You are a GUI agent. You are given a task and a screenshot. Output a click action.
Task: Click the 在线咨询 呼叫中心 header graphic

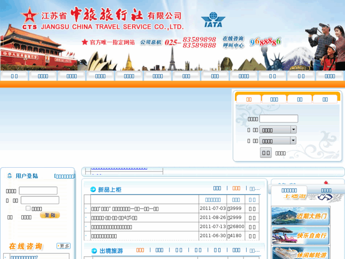click(x=233, y=42)
